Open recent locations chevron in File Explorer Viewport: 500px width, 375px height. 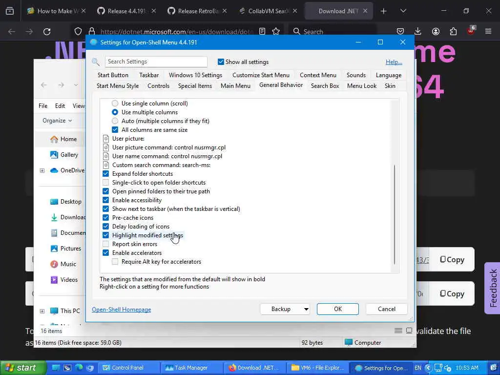point(76,85)
